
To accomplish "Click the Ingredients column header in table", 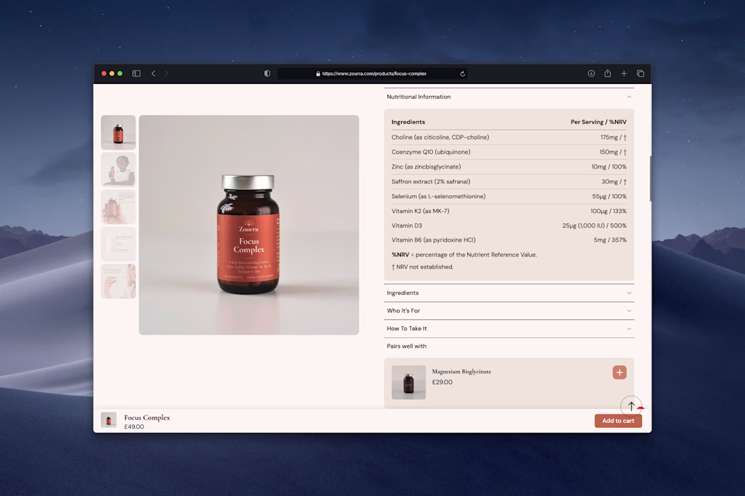I will [408, 122].
